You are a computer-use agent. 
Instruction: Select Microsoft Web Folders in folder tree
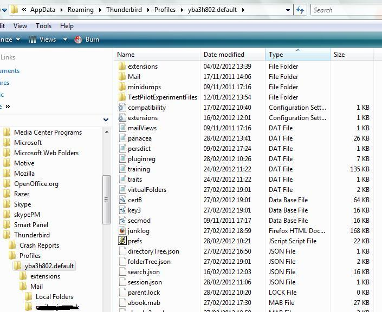point(46,152)
